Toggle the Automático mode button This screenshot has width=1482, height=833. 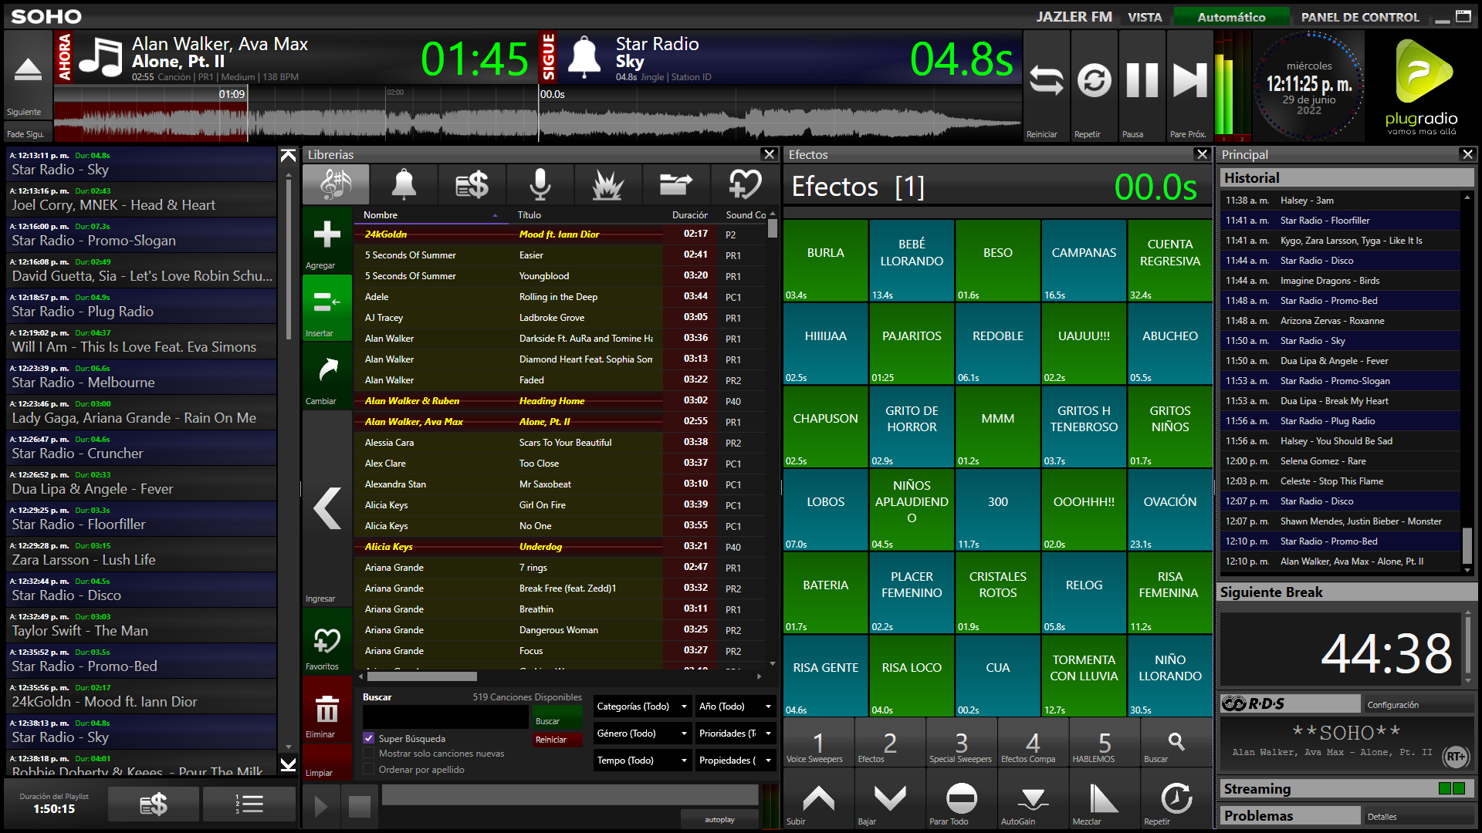point(1231,17)
